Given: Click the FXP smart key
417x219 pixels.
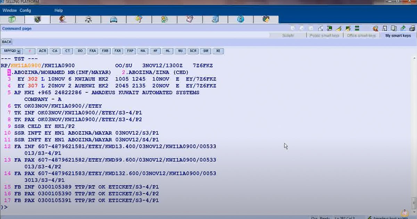Looking at the screenshot, I should click(x=130, y=51).
